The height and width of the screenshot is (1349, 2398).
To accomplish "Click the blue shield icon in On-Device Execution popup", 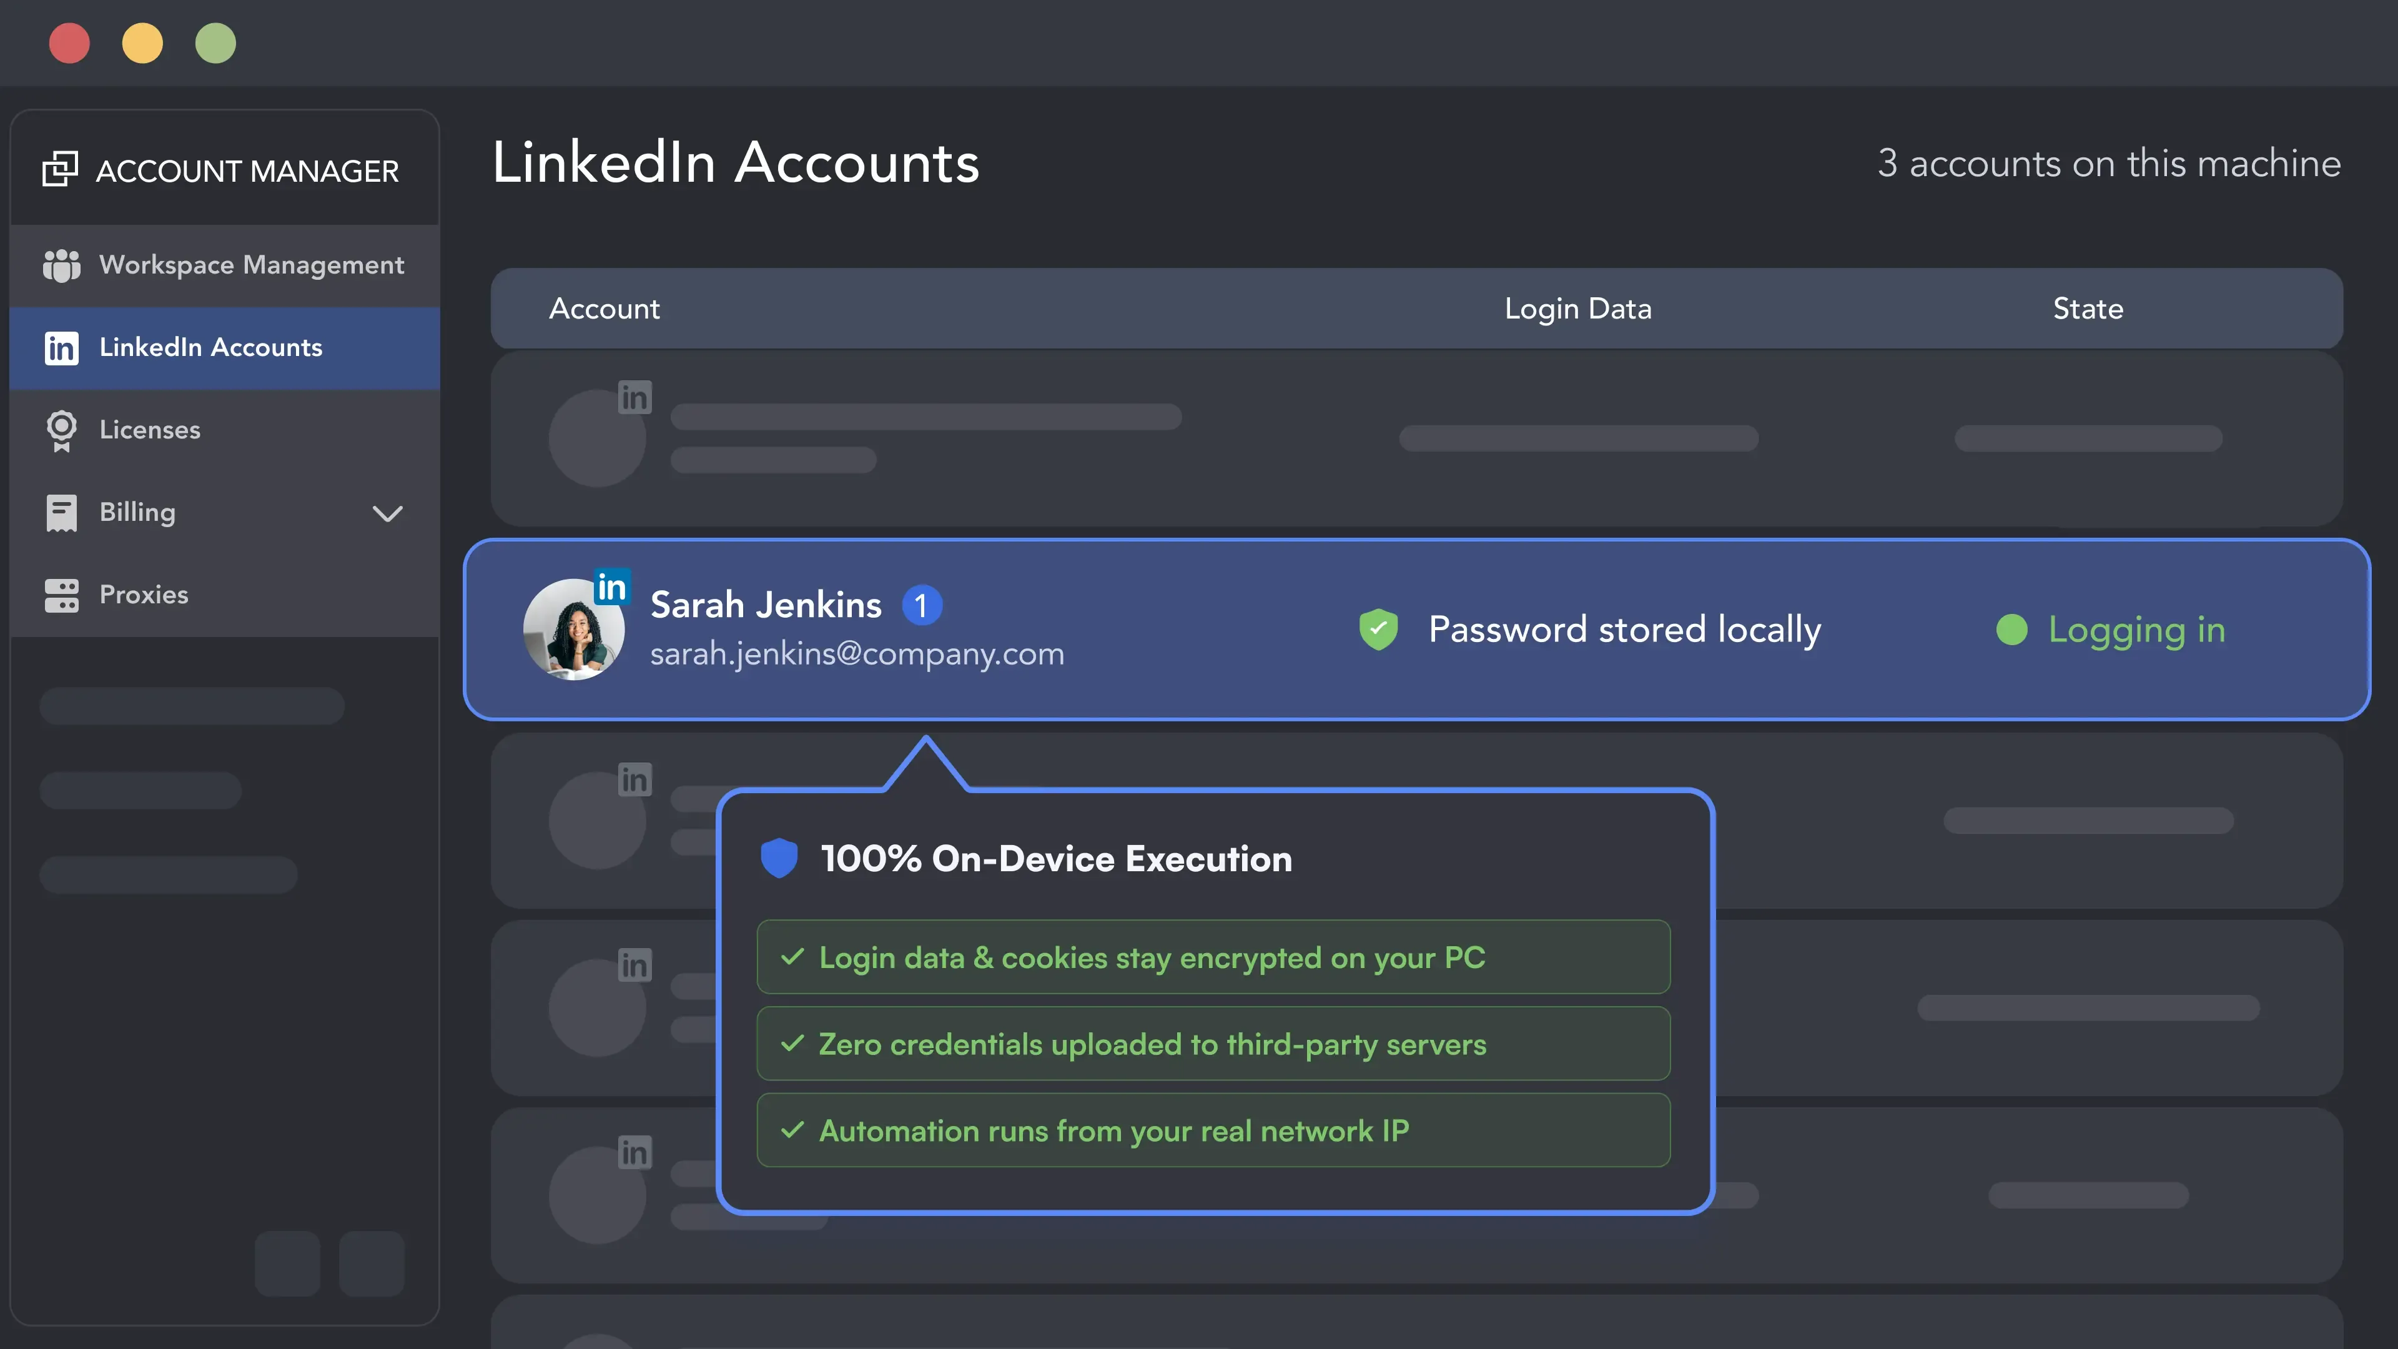I will (779, 858).
